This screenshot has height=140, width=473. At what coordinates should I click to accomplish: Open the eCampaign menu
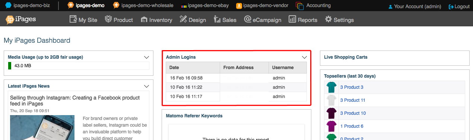point(263,19)
